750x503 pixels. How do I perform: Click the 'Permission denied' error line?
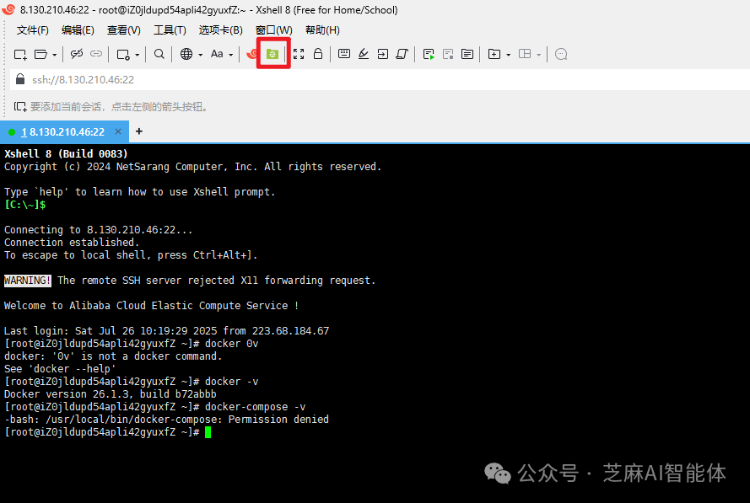coord(166,420)
